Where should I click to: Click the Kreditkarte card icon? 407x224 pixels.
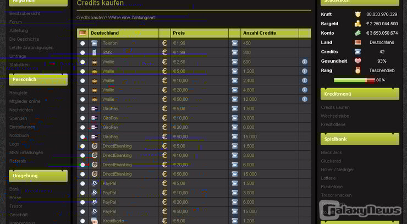click(95, 221)
